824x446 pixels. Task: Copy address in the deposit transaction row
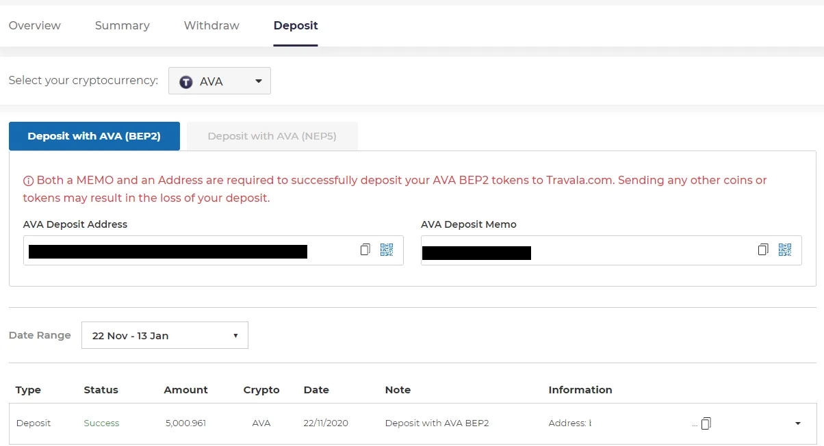(706, 423)
